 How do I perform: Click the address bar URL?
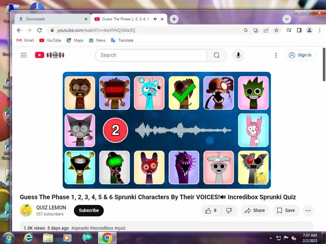(x=96, y=30)
